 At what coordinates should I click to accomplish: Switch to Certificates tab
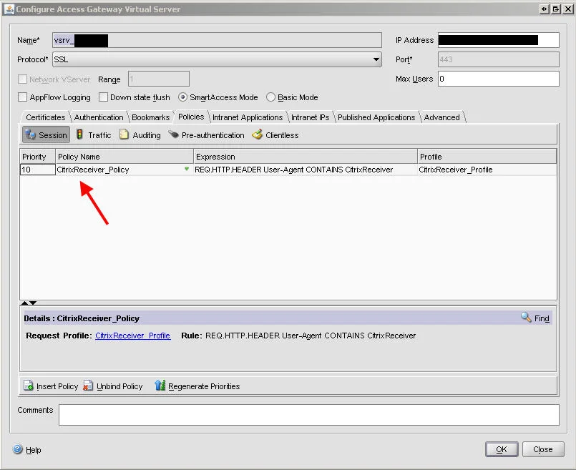(x=46, y=117)
